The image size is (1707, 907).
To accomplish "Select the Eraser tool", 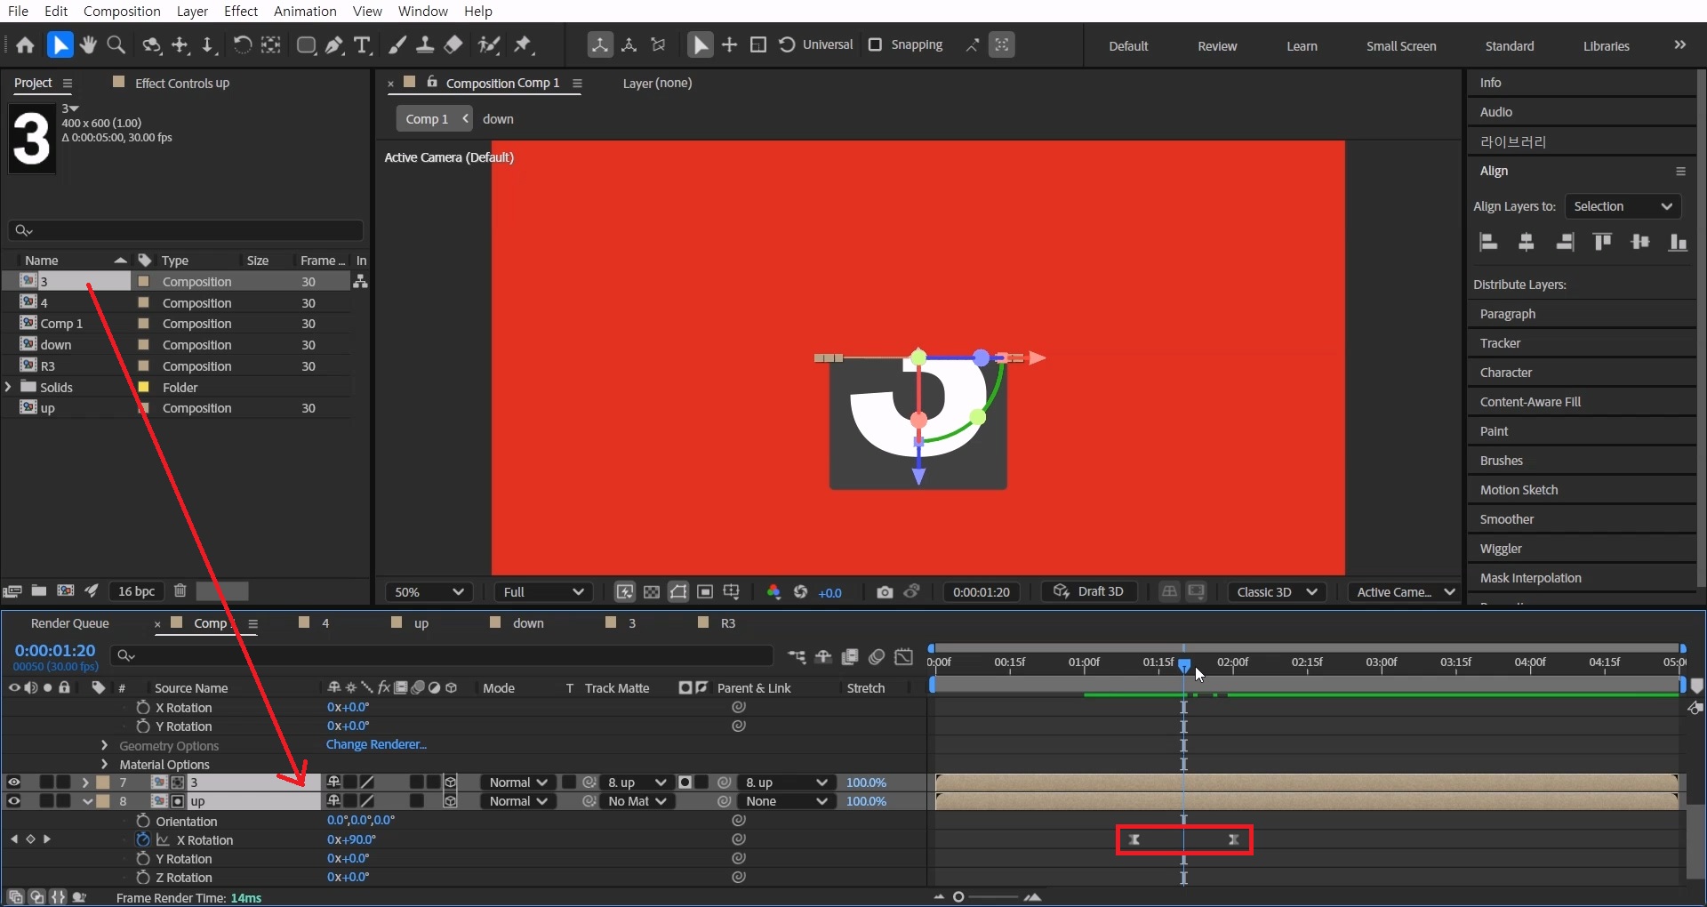I will [x=453, y=45].
